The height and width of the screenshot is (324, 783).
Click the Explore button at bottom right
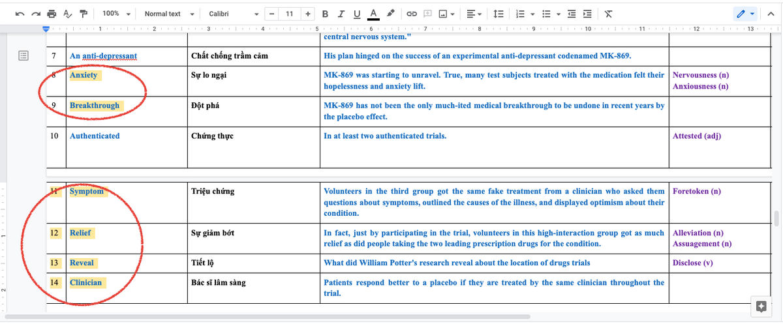[760, 306]
